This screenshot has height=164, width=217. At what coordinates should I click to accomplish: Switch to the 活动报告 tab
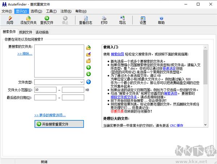tap(42, 32)
